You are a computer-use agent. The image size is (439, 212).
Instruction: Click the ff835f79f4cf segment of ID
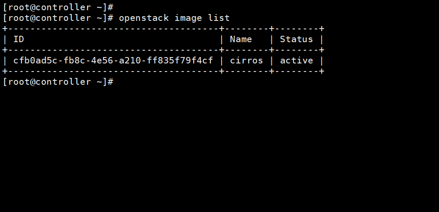[180, 60]
